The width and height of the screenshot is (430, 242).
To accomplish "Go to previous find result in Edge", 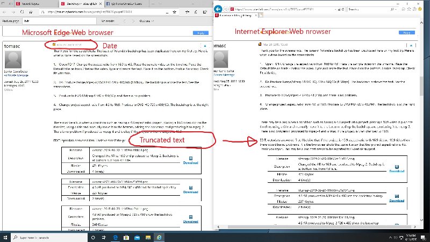I will pyautogui.click(x=125, y=21).
